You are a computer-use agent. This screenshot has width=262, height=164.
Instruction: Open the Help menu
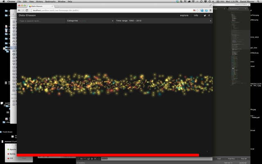coord(70,1)
